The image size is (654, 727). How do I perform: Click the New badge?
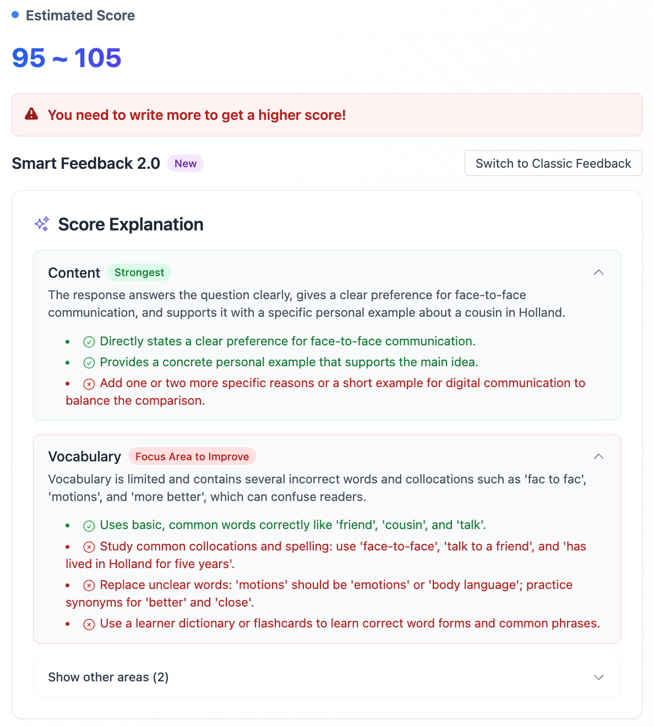(186, 163)
